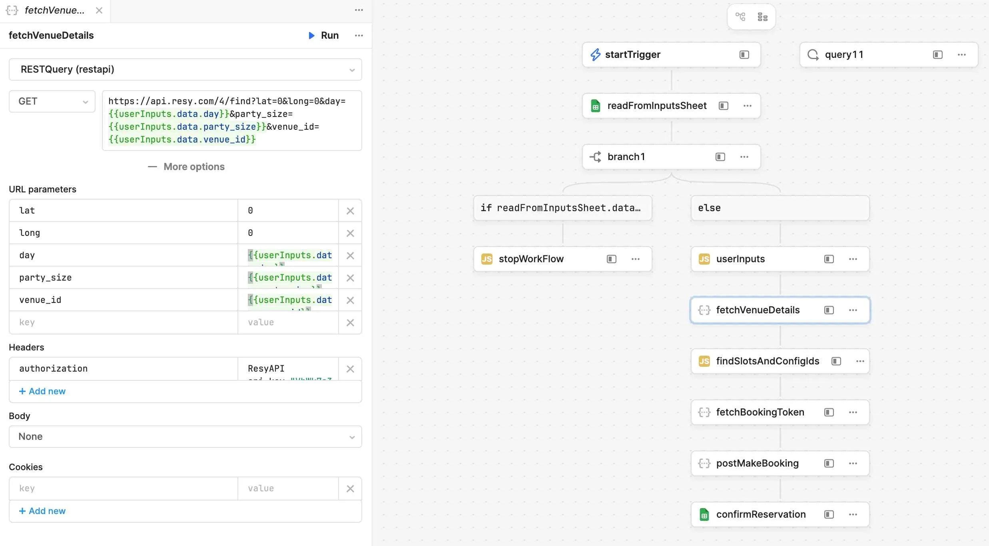The image size is (989, 546).
Task: Click the findSlotsAndConfigIds JS icon
Action: click(704, 361)
